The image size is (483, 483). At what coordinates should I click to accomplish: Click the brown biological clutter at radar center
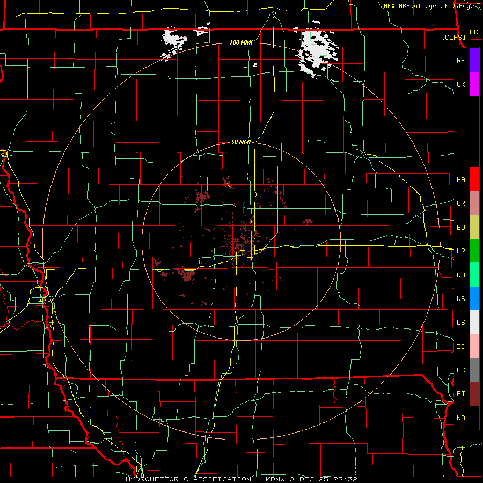pos(241,239)
